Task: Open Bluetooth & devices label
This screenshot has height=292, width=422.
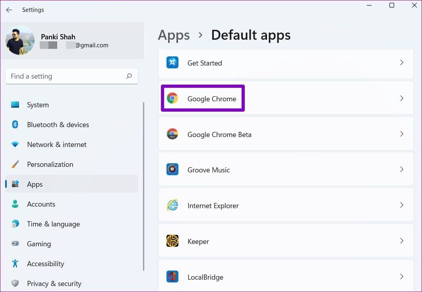Action: (x=58, y=125)
